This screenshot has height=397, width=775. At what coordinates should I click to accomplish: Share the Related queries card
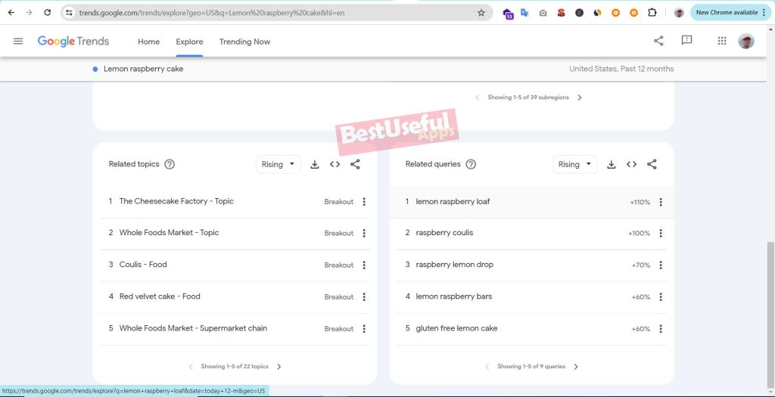point(652,164)
